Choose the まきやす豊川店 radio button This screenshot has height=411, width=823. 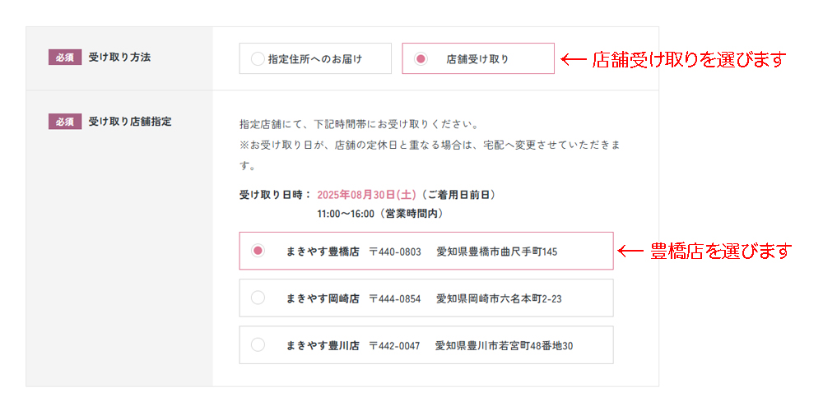click(x=258, y=345)
